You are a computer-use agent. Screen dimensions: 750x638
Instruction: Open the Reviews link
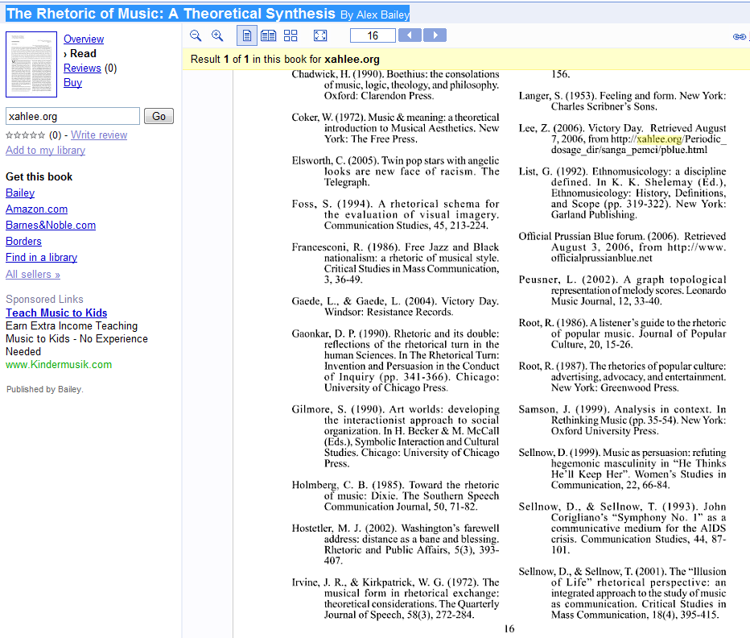[x=82, y=68]
